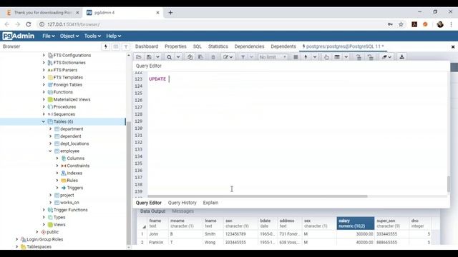Click the Download as CSV icon
The height and width of the screenshot is (257, 458).
point(401,57)
